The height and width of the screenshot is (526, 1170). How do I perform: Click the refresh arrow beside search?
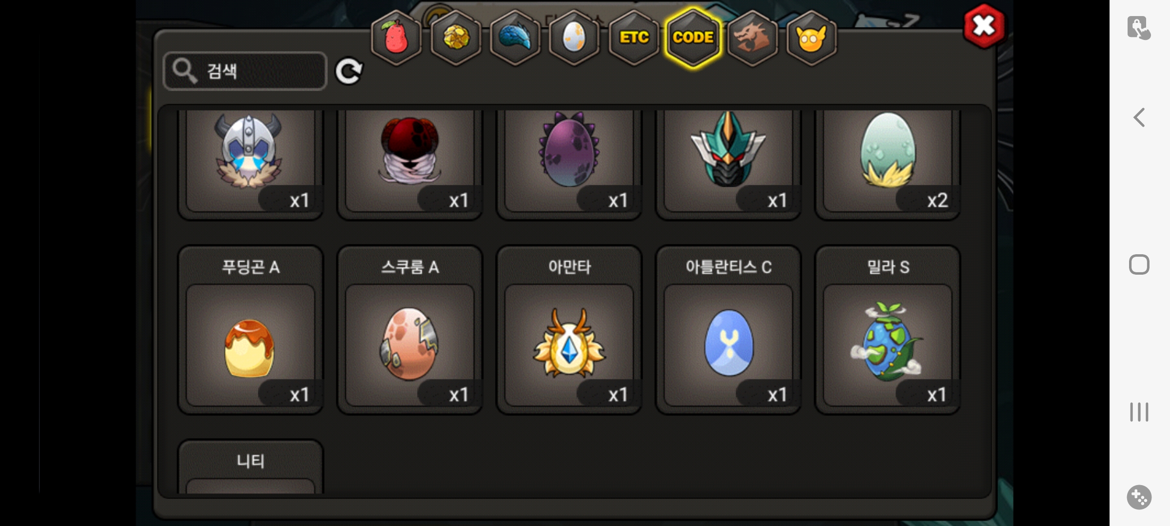click(349, 71)
